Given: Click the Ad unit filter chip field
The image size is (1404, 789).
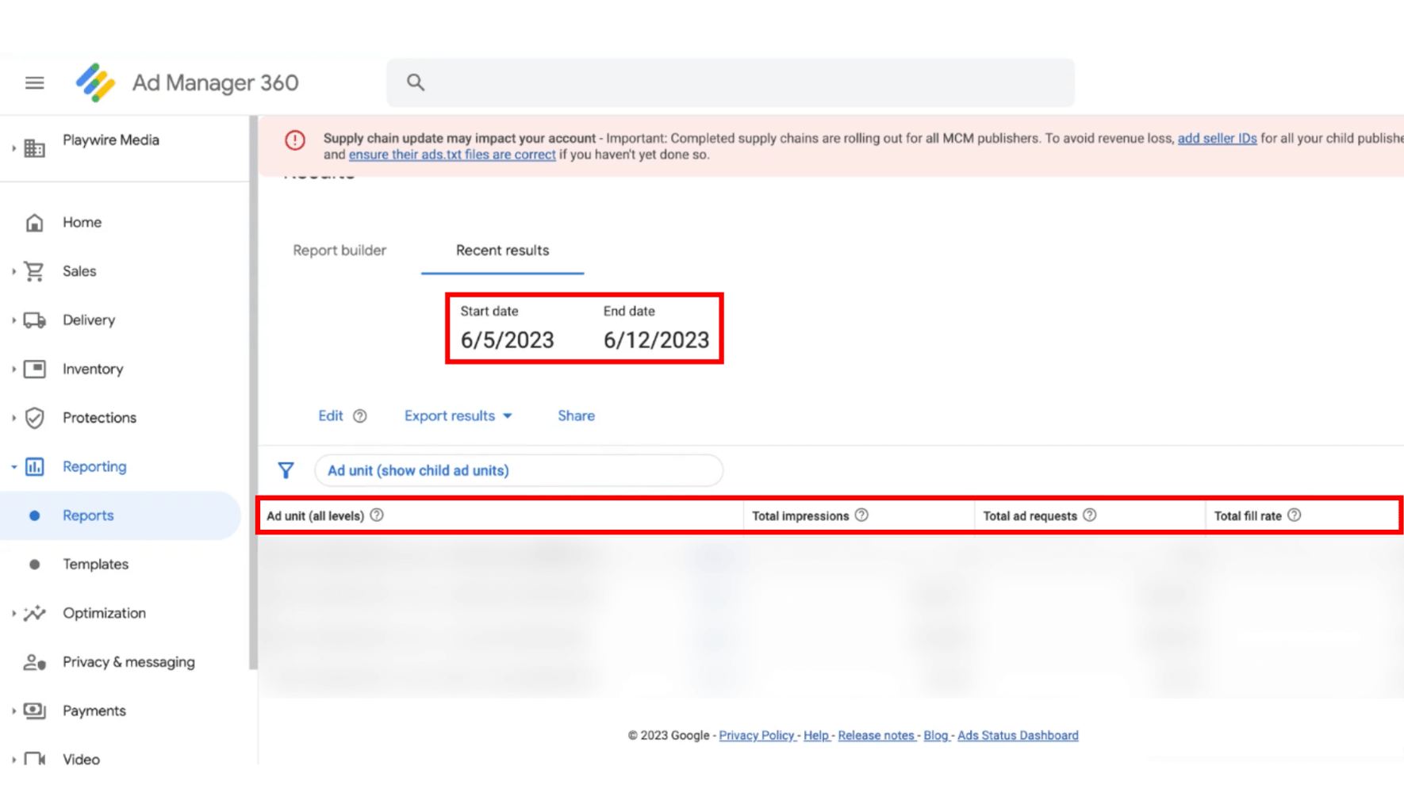Looking at the screenshot, I should pyautogui.click(x=519, y=470).
